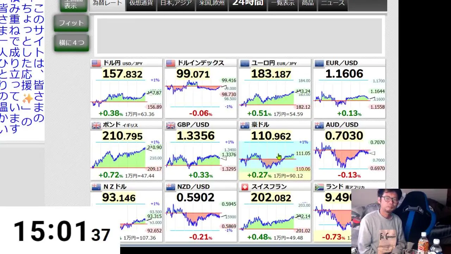Click the Australian flag on 豪ドル card
This screenshot has height=254, width=451.
(245, 125)
